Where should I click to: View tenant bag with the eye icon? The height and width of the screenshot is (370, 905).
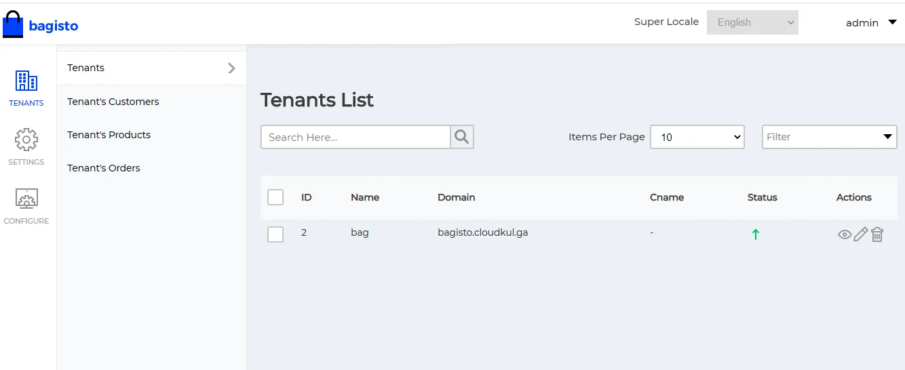845,234
